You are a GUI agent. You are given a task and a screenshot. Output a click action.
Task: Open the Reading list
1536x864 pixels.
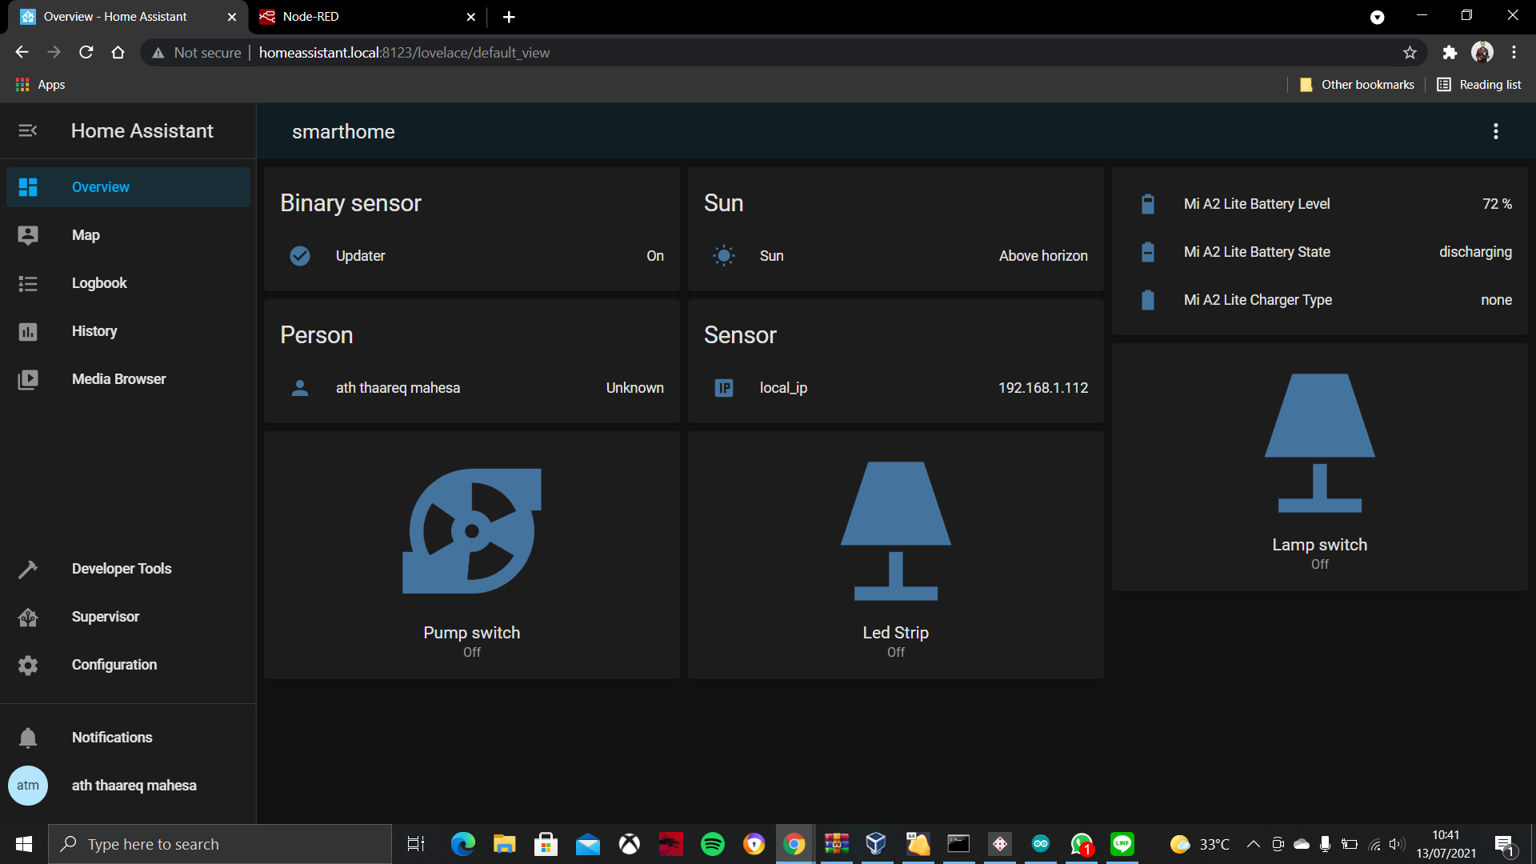(x=1479, y=85)
